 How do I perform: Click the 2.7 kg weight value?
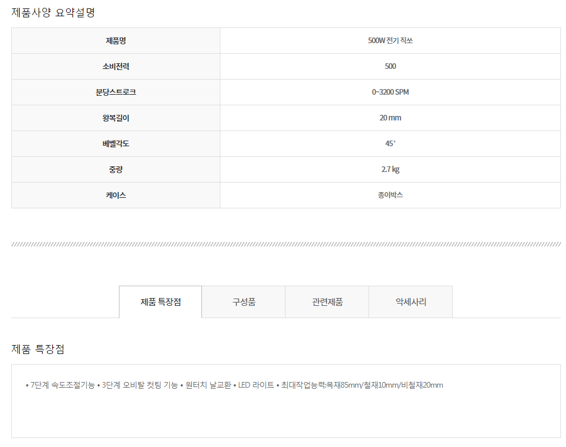point(390,170)
